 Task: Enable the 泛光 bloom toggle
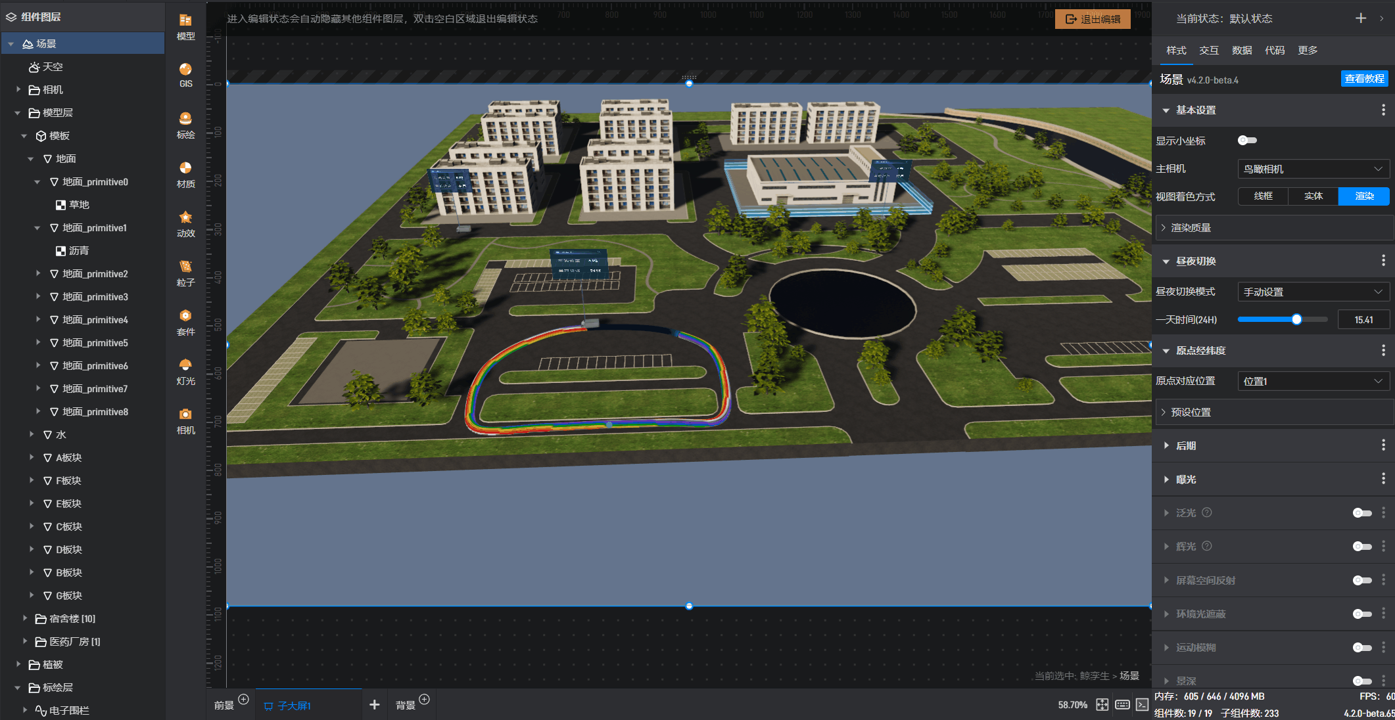1361,513
